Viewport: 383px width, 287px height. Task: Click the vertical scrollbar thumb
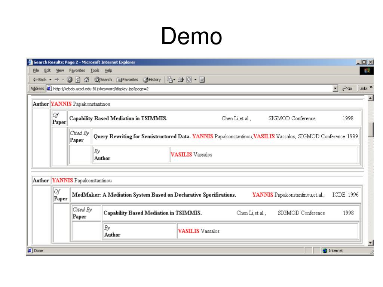pos(370,130)
